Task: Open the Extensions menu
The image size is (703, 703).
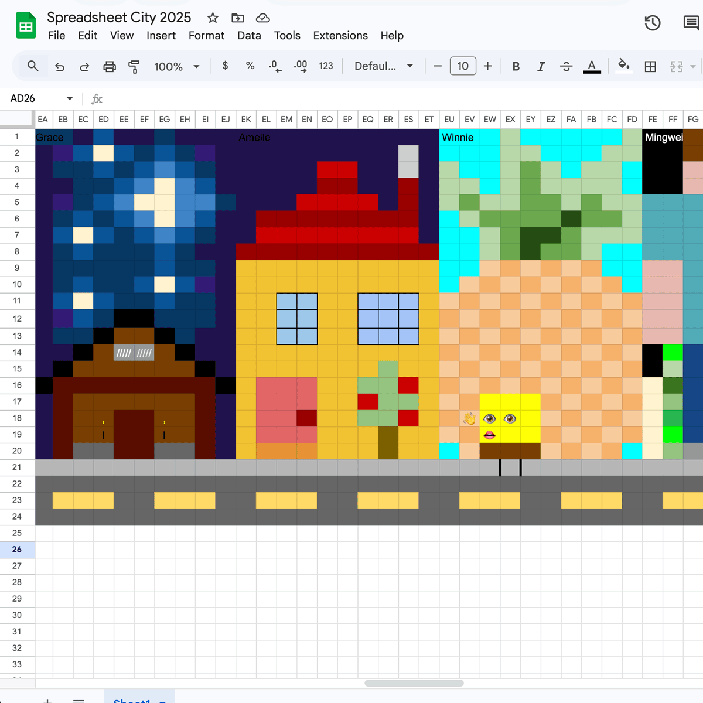Action: pyautogui.click(x=340, y=35)
